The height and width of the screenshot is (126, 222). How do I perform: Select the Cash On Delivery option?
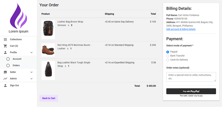pos(168,60)
